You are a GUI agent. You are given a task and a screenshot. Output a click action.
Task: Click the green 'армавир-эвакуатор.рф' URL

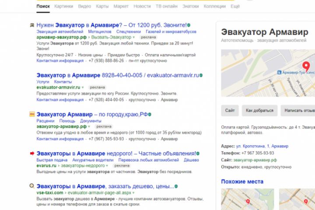[x=62, y=37]
